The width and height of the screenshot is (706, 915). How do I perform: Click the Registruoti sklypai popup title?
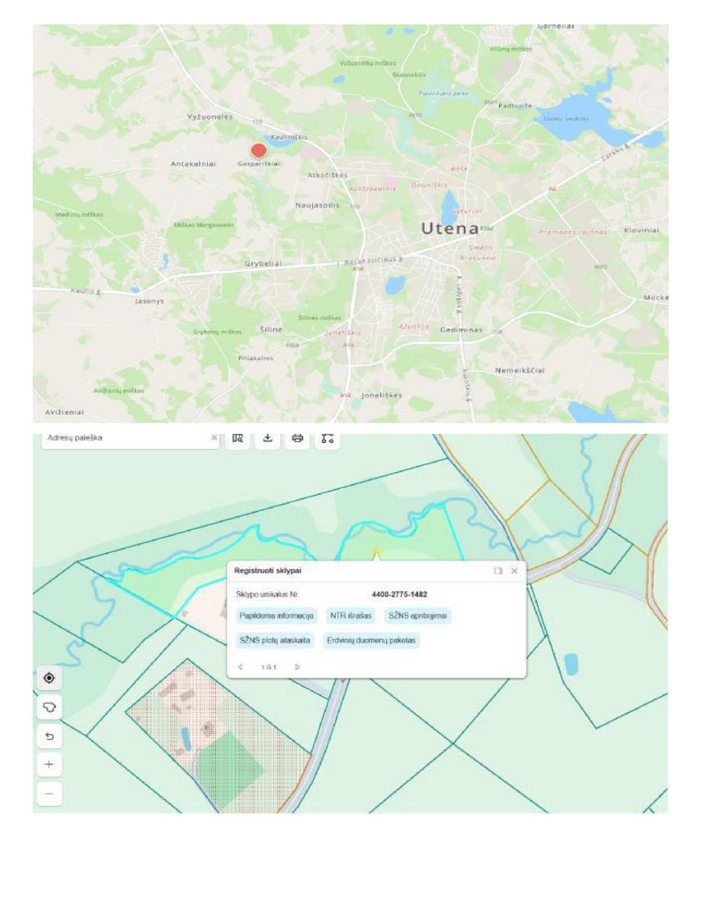coord(270,570)
